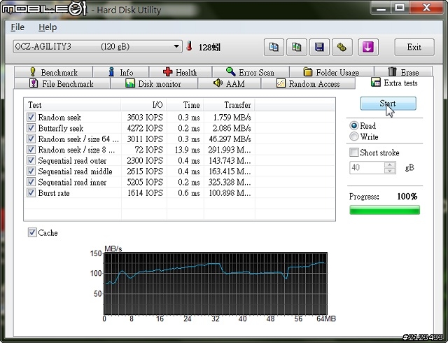Uncheck Sequential read outer checkbox
Viewport: 448px width, 343px height.
click(x=31, y=160)
